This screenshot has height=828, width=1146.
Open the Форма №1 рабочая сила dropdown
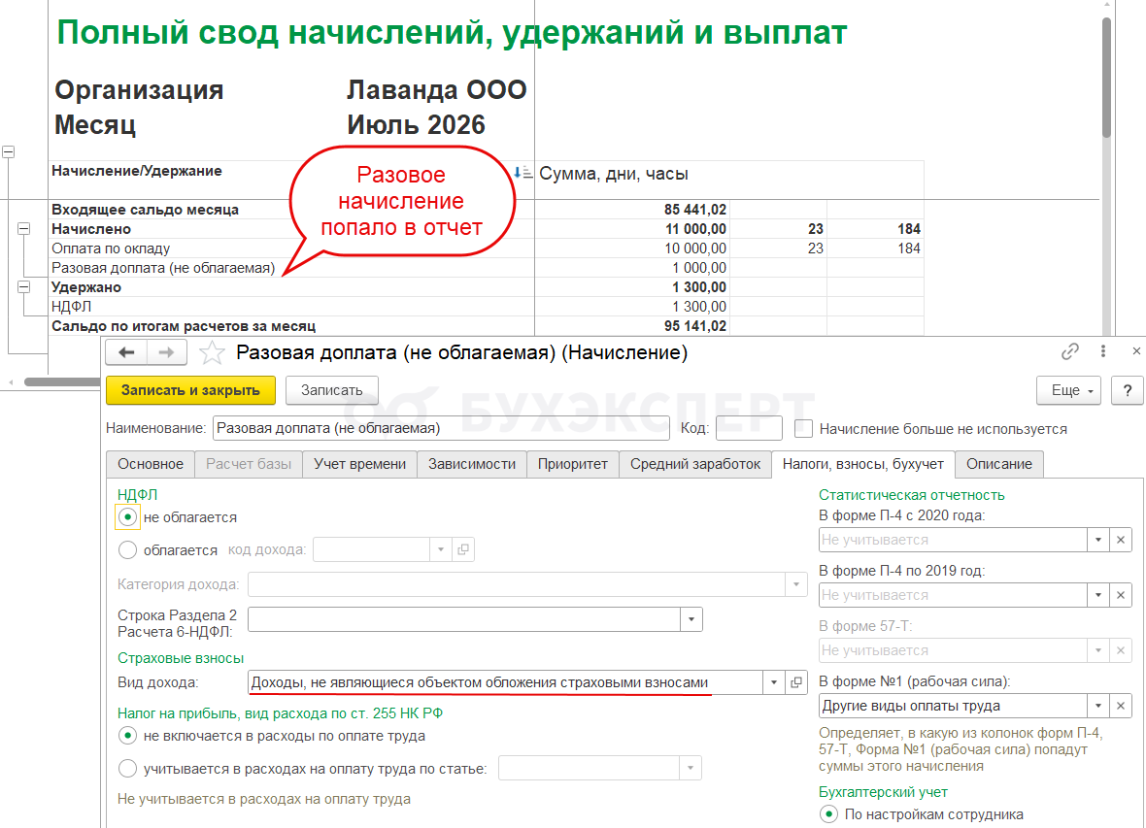click(1097, 706)
